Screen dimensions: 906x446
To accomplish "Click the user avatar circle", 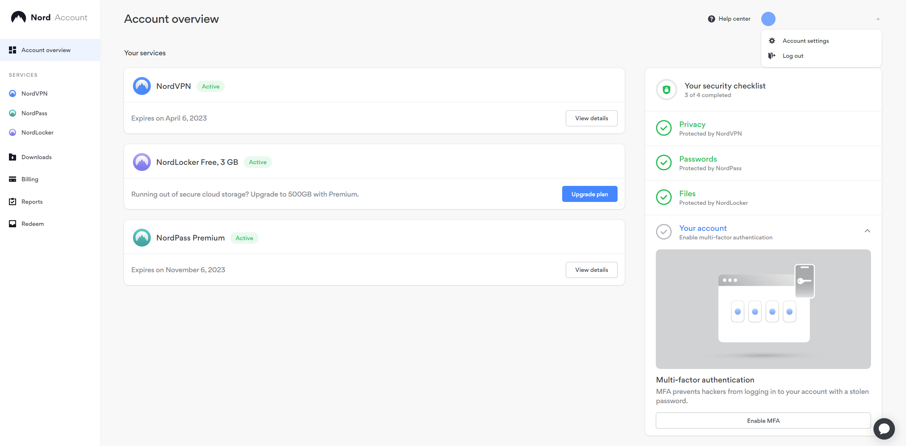I will point(768,19).
